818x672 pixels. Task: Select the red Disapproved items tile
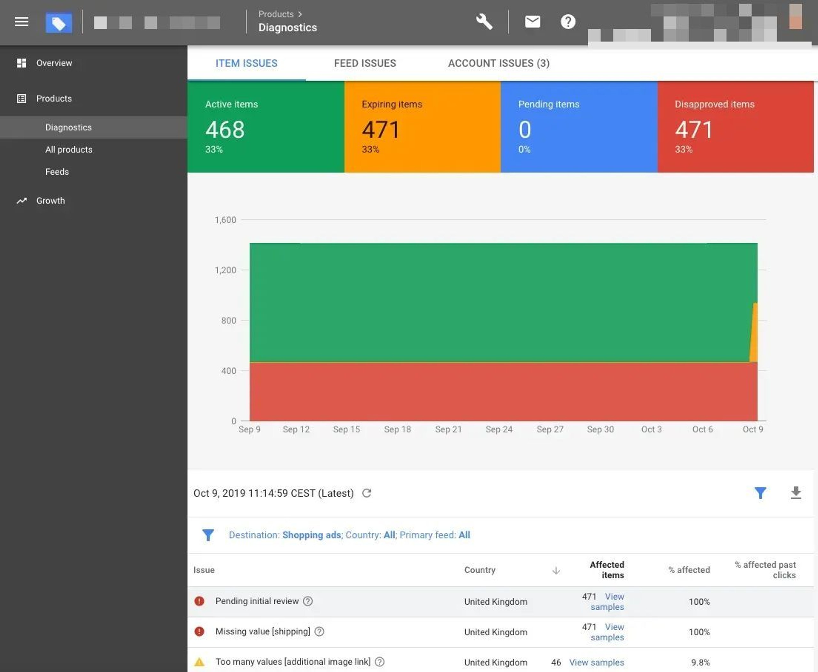coord(735,126)
